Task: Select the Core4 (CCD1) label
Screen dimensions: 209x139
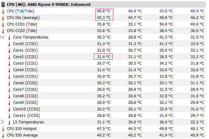Action: pyautogui.click(x=26, y=70)
